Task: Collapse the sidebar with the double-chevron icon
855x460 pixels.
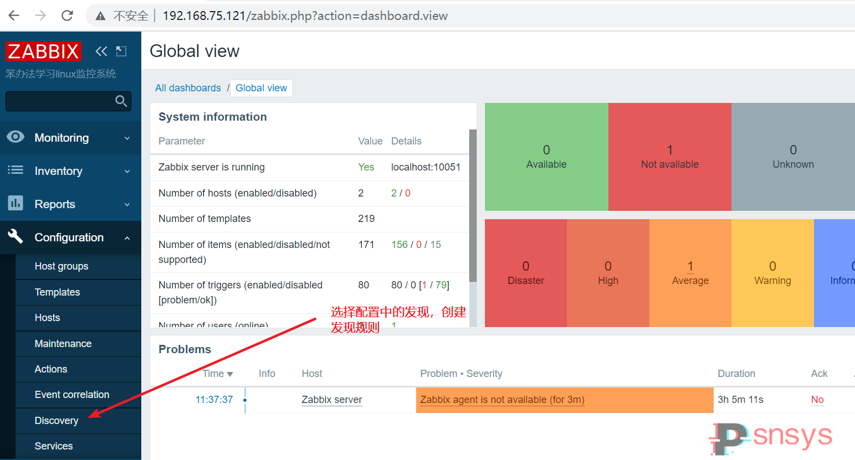Action: 101,51
